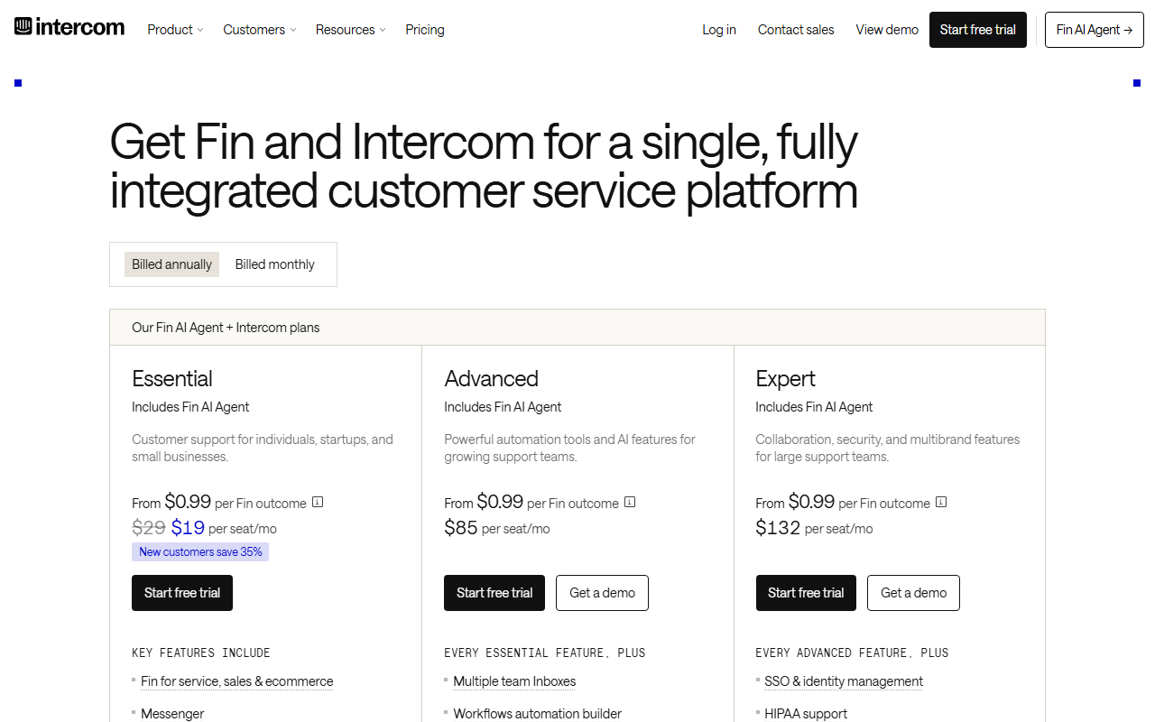Open HIPAA support feature

(806, 714)
